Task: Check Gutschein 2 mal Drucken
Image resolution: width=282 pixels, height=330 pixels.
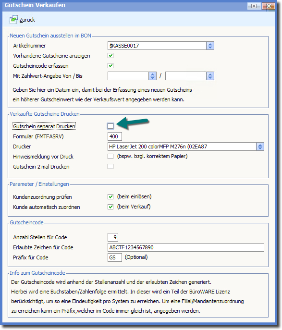Action: [x=110, y=167]
